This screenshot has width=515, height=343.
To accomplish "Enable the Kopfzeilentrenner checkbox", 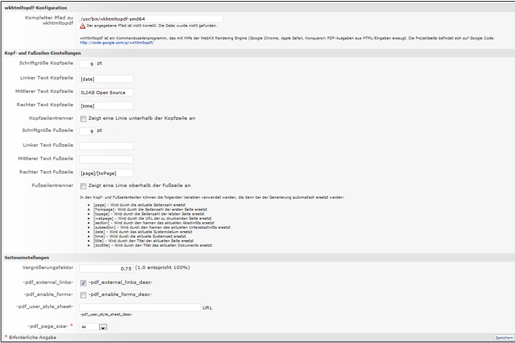I will coord(83,119).
